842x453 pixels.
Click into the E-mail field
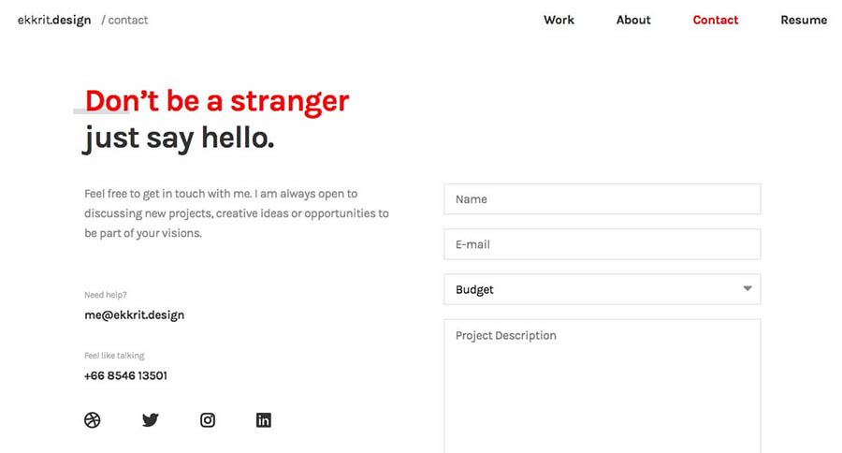tap(602, 244)
